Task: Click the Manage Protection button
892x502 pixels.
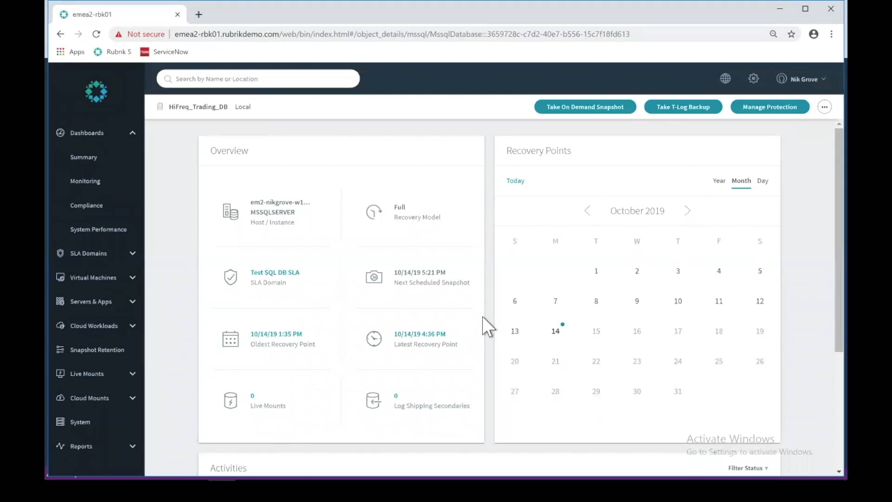Action: coord(770,107)
